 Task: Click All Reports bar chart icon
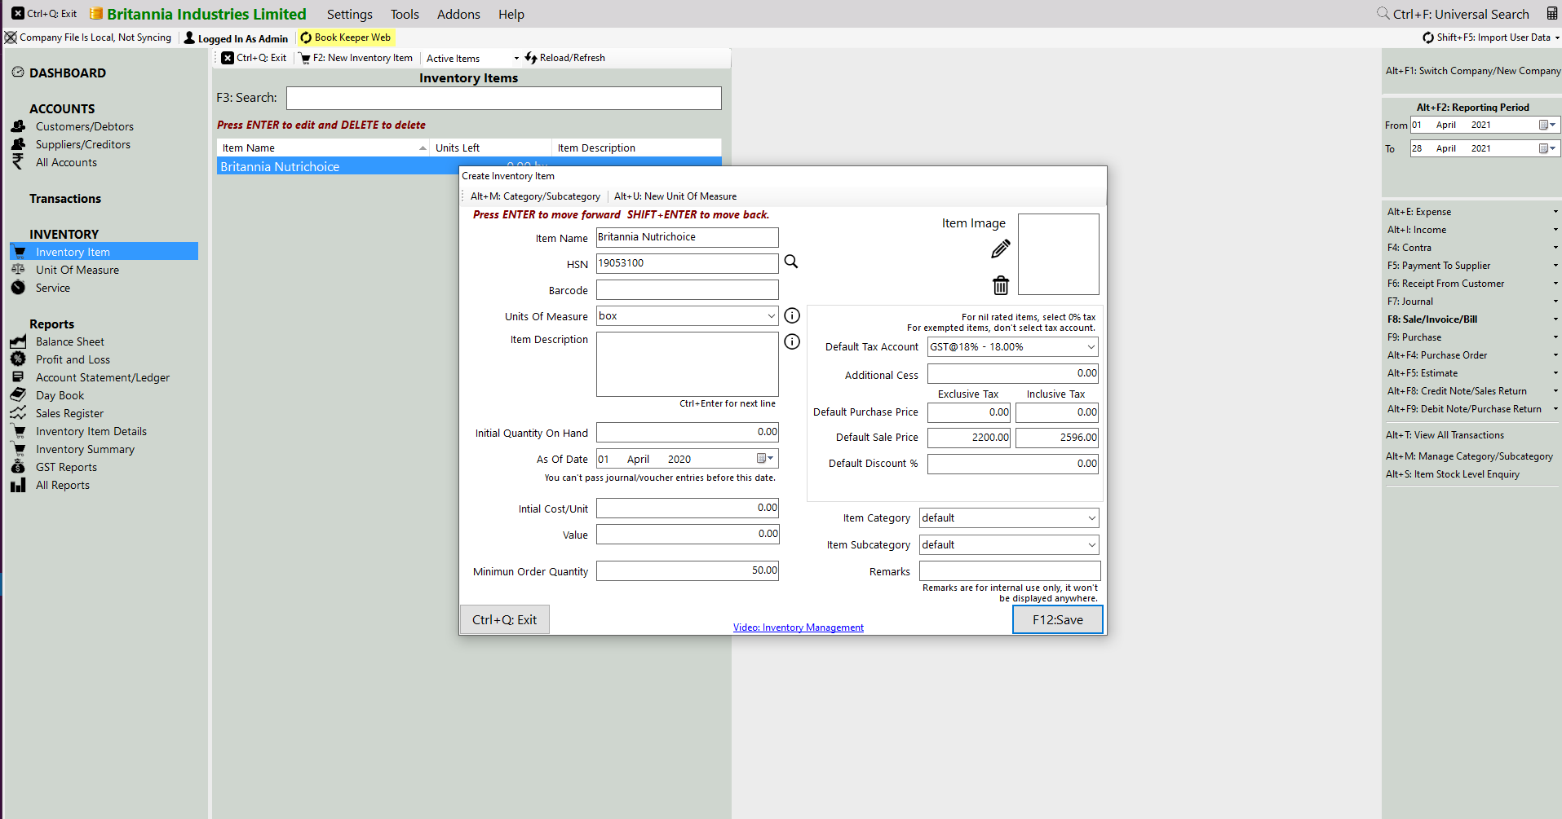coord(18,485)
